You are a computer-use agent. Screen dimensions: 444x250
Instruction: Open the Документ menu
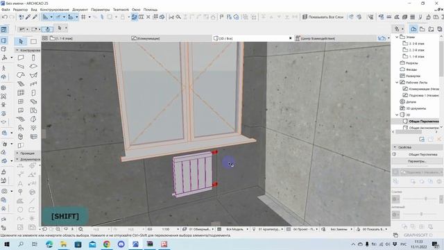[80, 10]
